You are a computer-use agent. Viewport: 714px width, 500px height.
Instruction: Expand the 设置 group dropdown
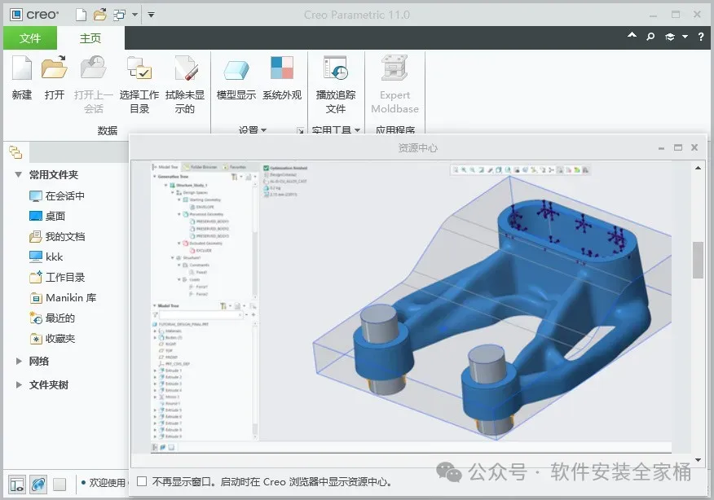[253, 129]
